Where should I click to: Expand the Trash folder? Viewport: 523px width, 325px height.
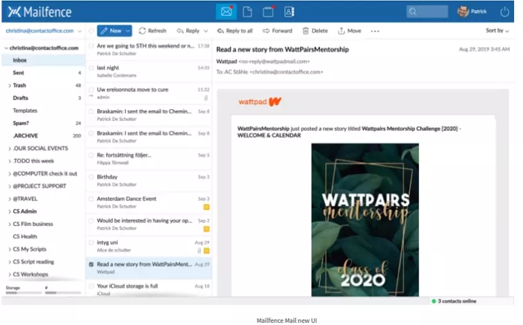tap(10, 86)
